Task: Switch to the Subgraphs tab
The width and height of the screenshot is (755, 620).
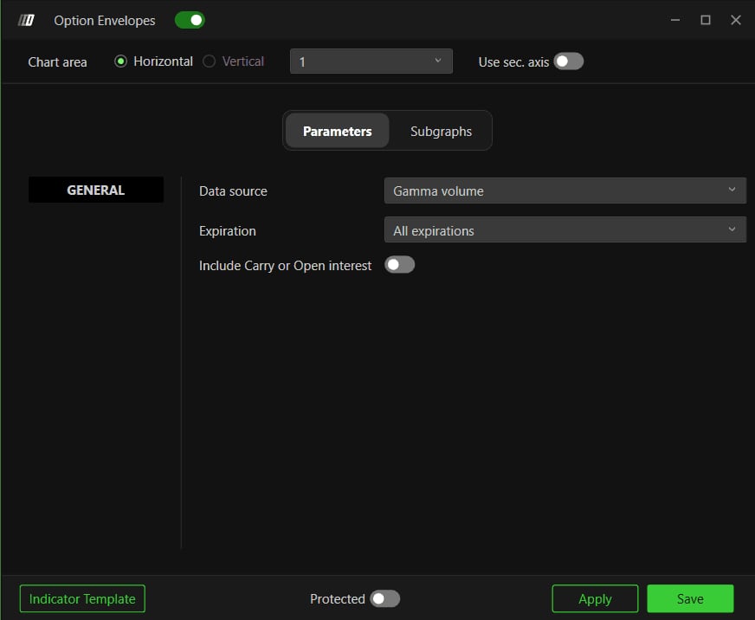Action: [x=441, y=131]
